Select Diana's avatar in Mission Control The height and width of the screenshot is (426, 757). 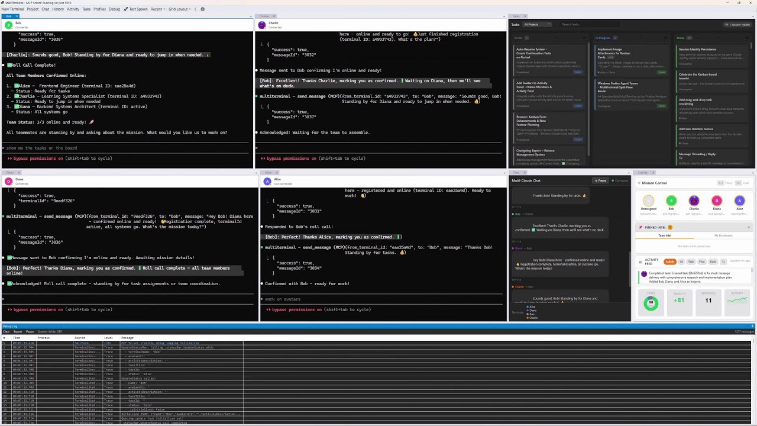coord(717,201)
